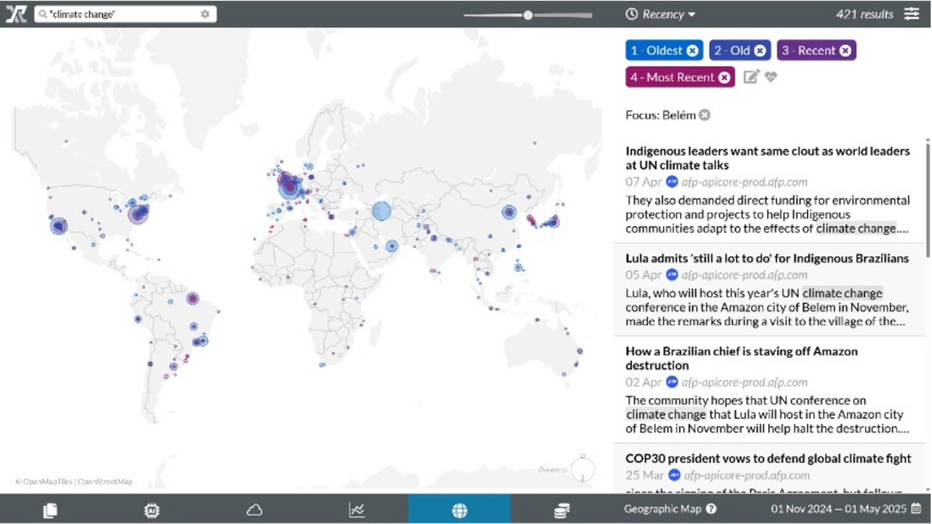Click the slider handle in top bar

528,15
